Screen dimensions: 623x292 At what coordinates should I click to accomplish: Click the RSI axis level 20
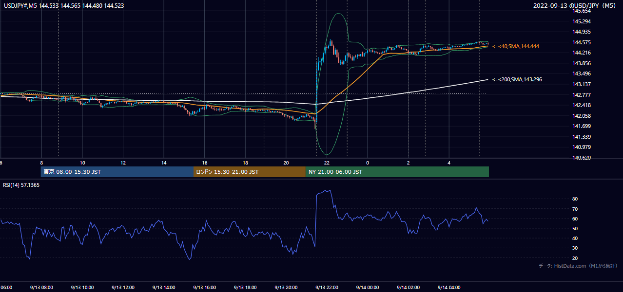point(575,258)
